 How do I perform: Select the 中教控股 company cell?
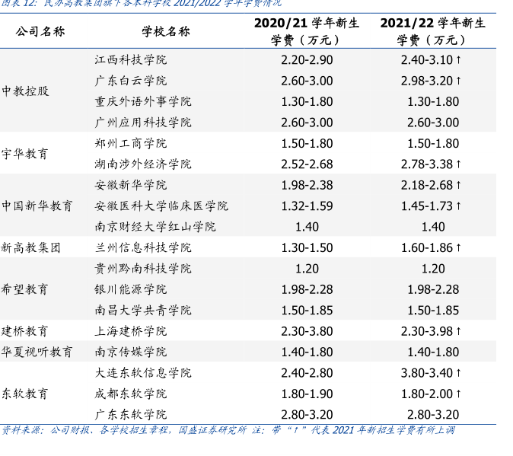point(25,91)
